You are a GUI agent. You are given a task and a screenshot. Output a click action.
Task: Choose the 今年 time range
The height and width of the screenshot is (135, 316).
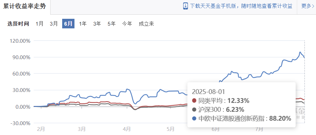pyautogui.click(x=127, y=24)
